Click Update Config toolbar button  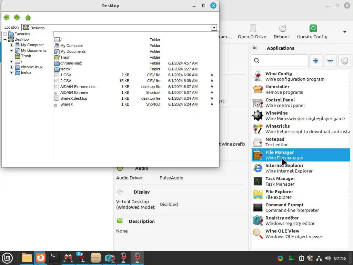pyautogui.click(x=312, y=32)
